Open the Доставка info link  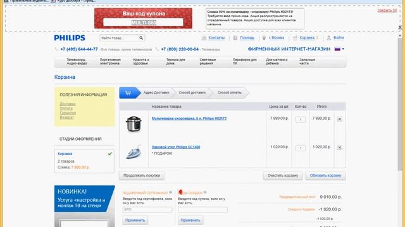(x=68, y=104)
